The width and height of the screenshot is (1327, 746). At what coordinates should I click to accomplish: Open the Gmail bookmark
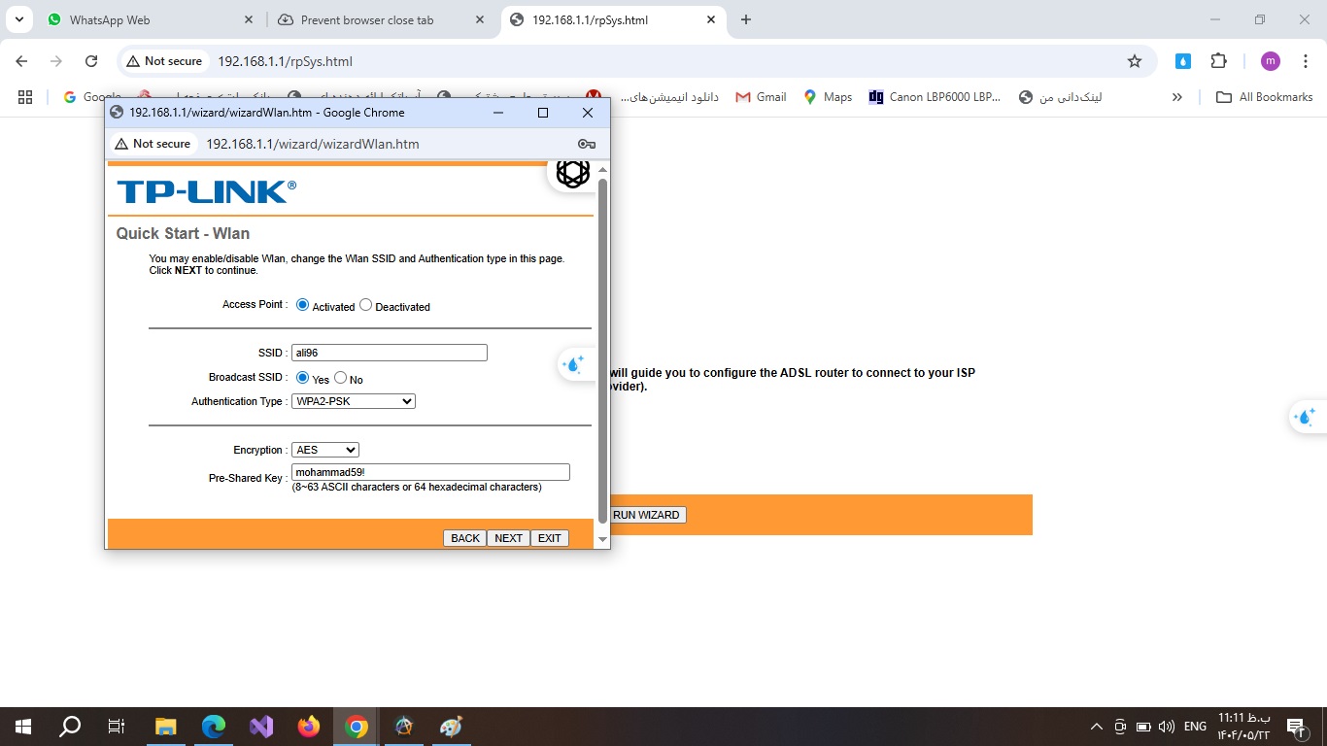click(761, 97)
